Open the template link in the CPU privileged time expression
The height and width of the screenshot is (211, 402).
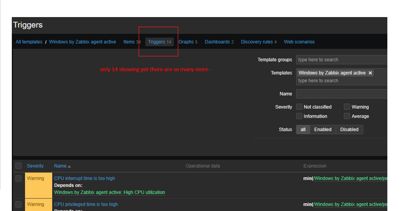coord(350,204)
